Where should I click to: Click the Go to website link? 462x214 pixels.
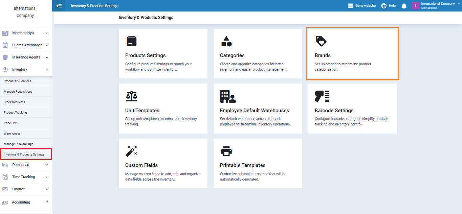pos(362,6)
